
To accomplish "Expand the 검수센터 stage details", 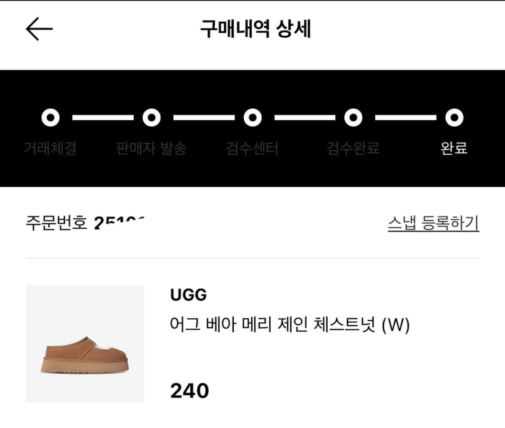I will (252, 148).
